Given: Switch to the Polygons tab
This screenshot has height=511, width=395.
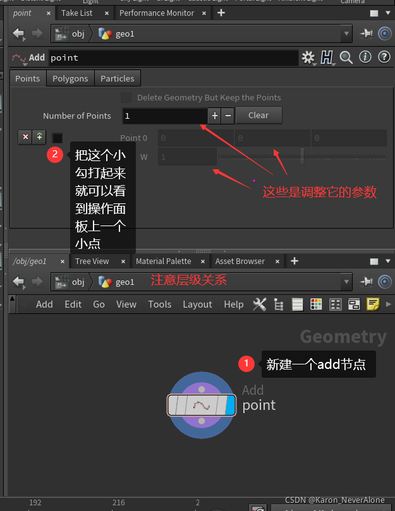Looking at the screenshot, I should click(x=70, y=78).
